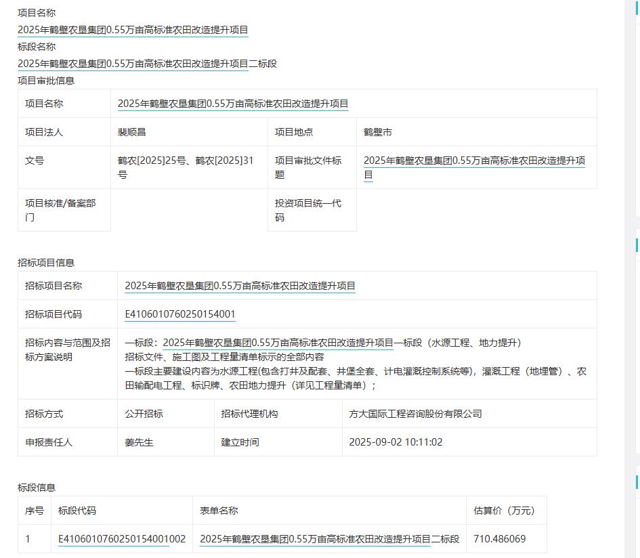Open underlined project name link at page top
Image resolution: width=640 pixels, height=558 pixels.
(133, 30)
